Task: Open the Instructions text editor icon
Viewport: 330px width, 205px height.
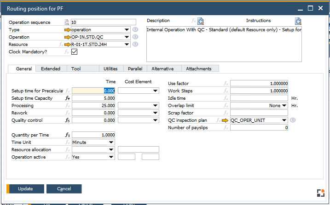Action: [298, 21]
